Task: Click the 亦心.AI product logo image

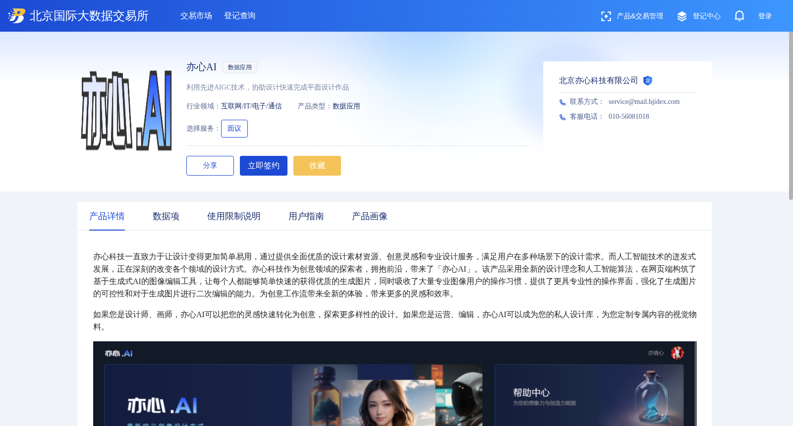Action: click(126, 110)
